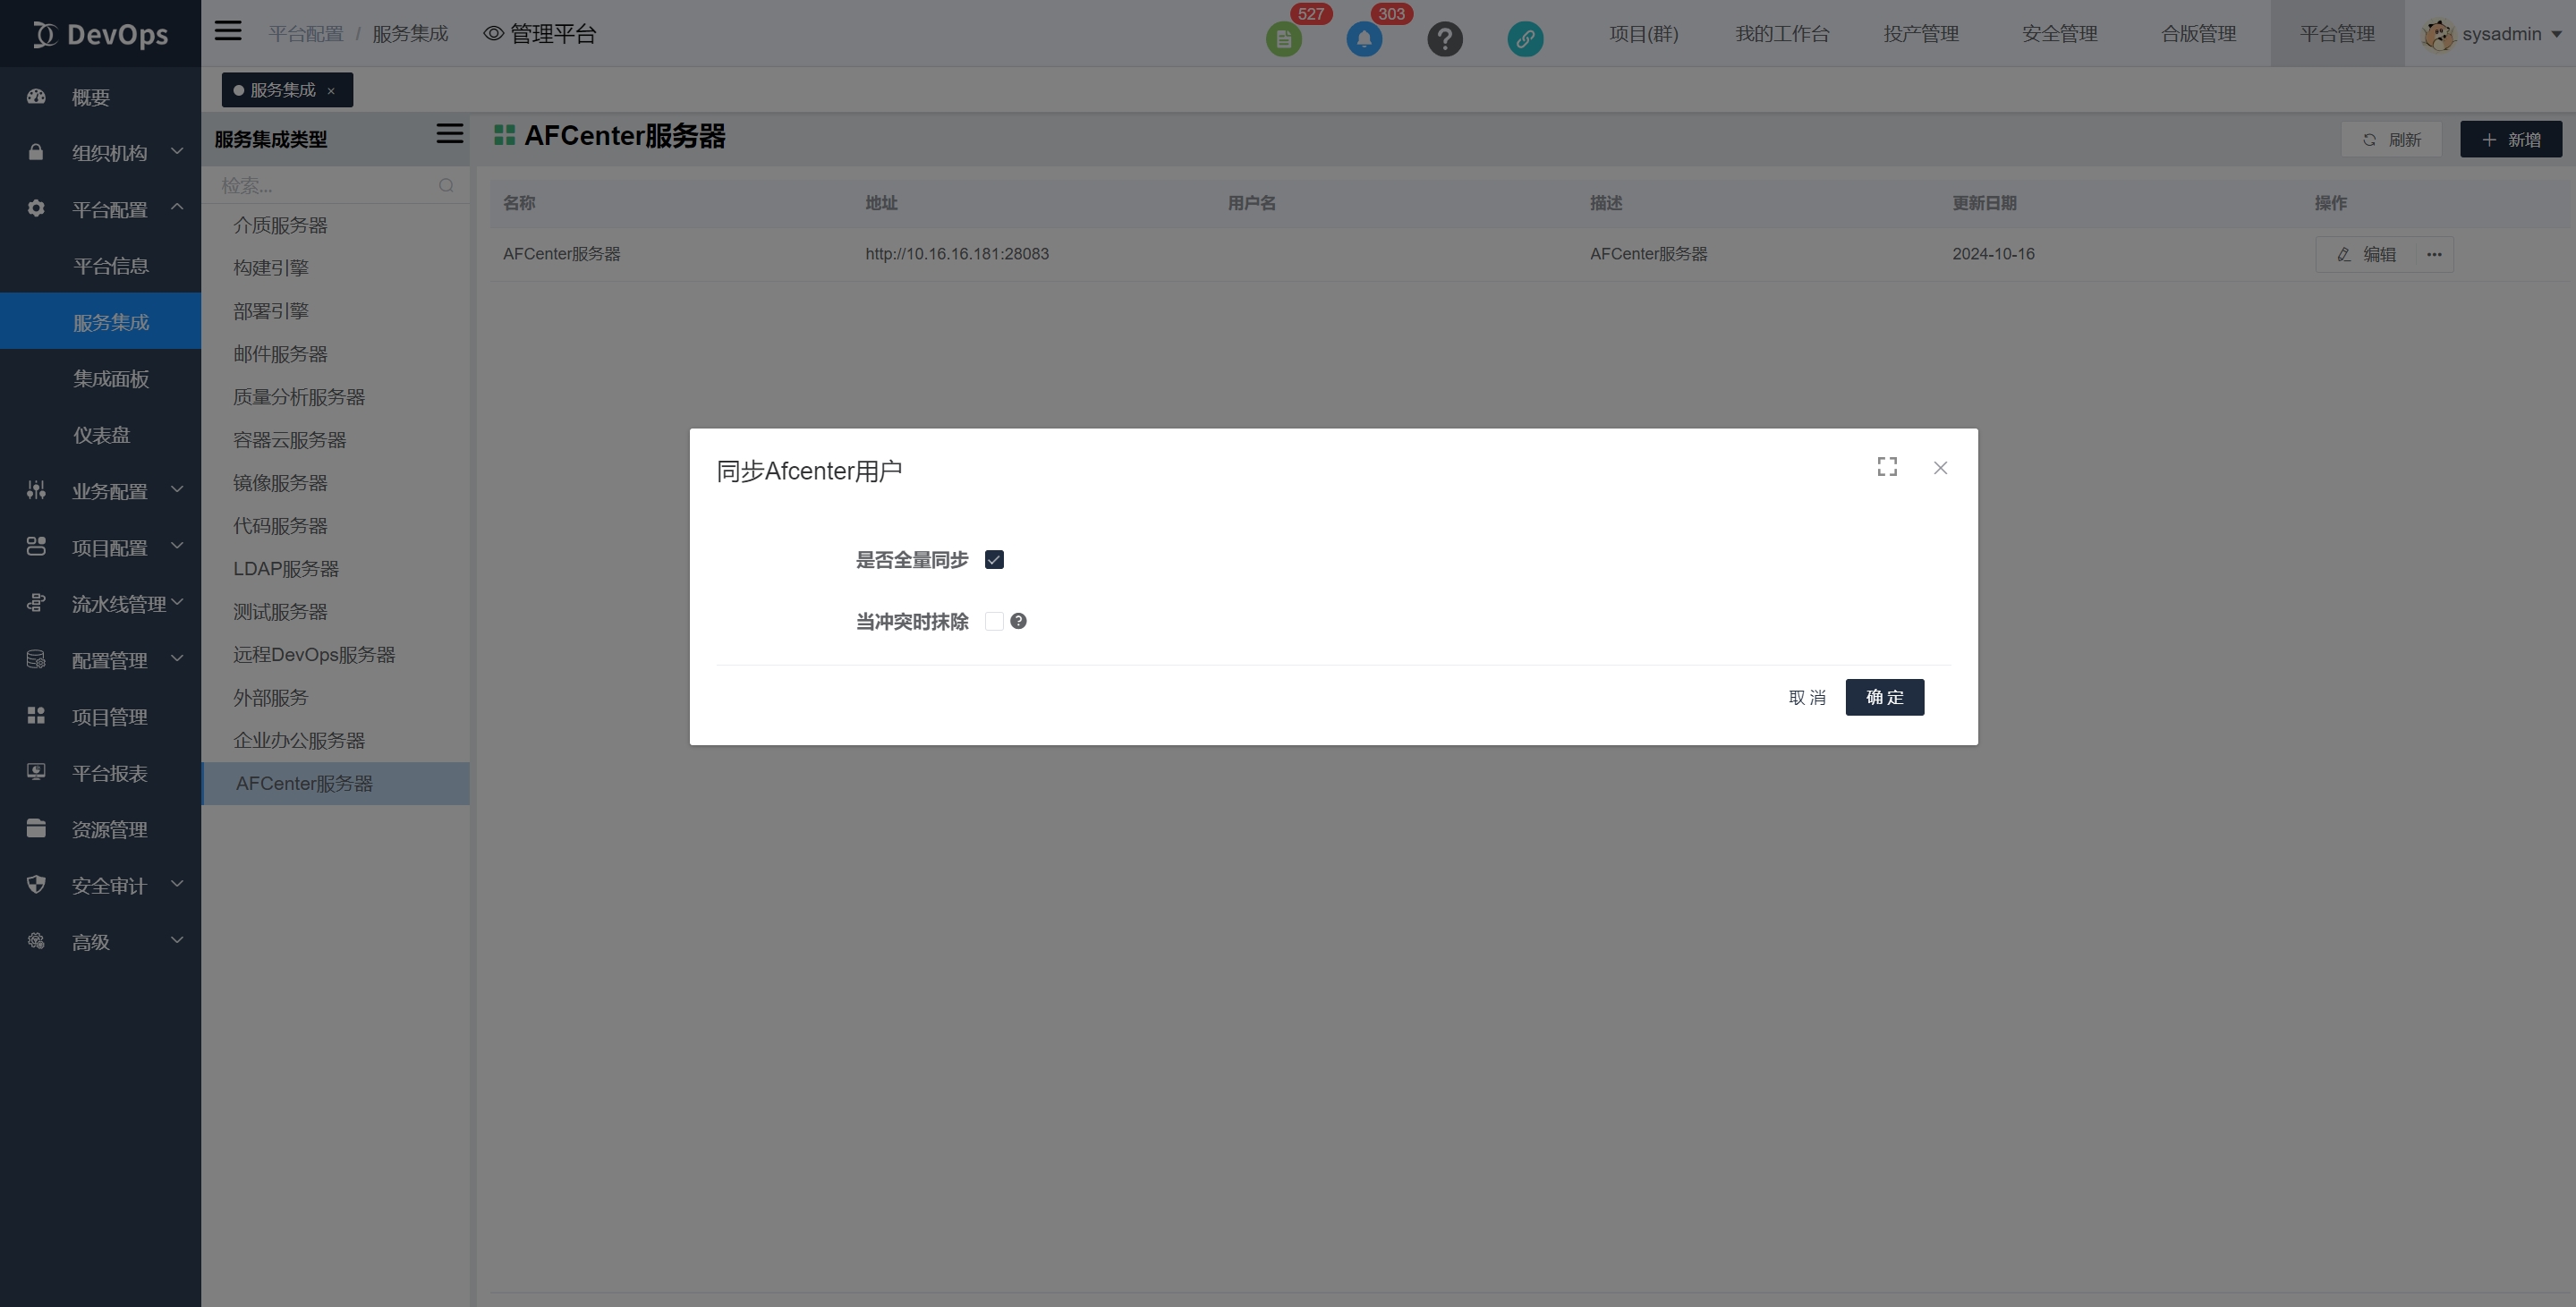
Task: Click the hamburger icon beside 服务集成类型
Action: (449, 134)
